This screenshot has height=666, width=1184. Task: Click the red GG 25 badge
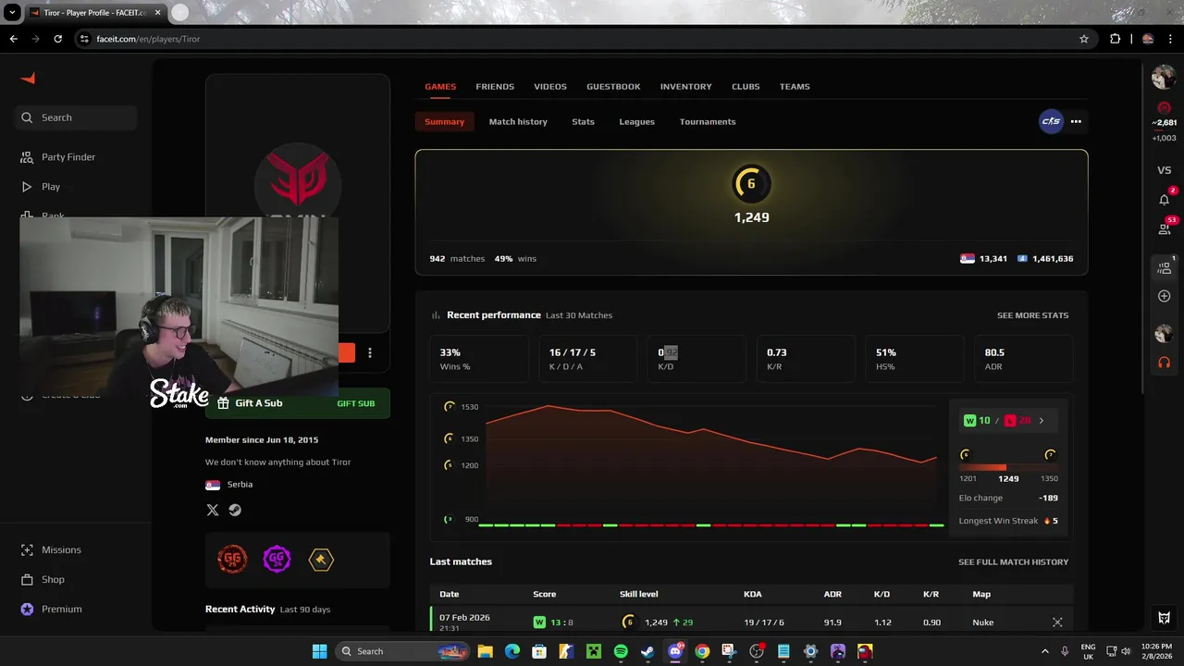(x=232, y=560)
